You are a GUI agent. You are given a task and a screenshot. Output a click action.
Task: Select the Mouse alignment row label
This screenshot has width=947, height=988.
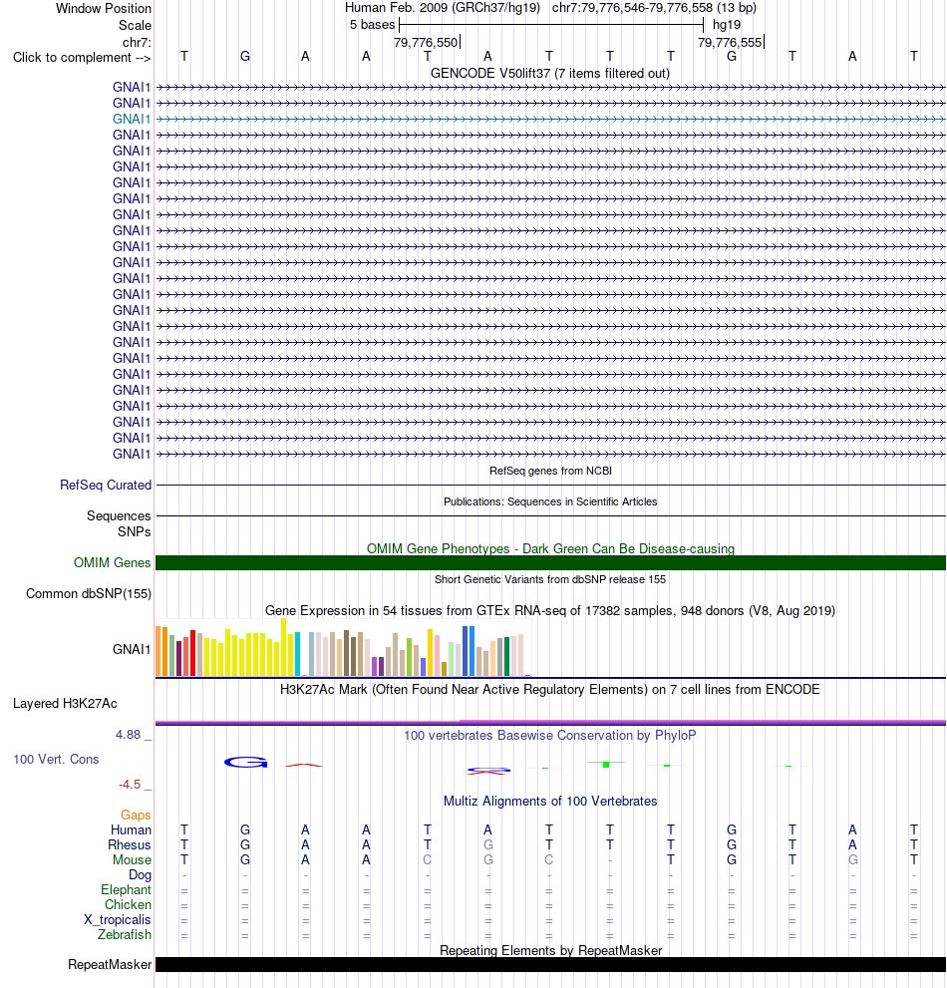pos(132,860)
